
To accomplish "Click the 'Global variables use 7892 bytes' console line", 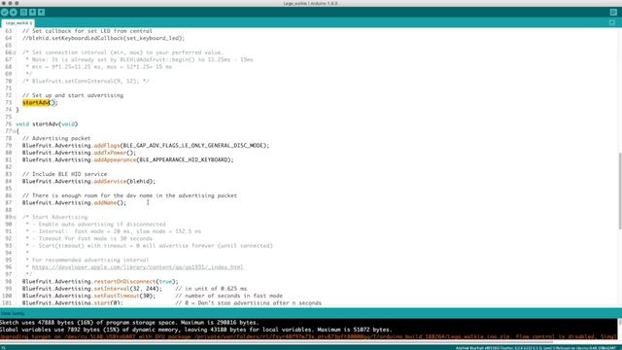I will click(196, 330).
